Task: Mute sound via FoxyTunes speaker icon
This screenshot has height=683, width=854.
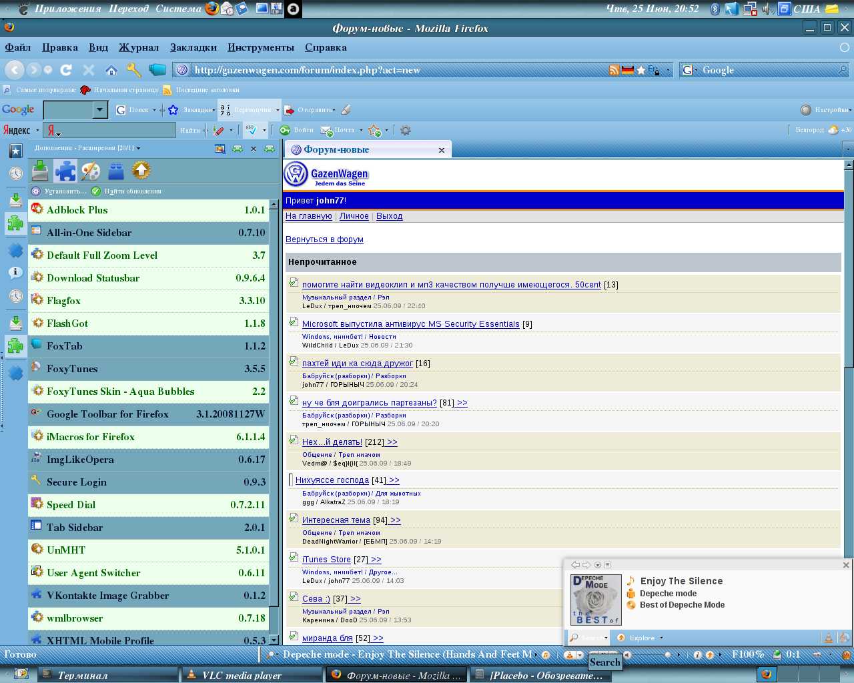Action: [627, 655]
